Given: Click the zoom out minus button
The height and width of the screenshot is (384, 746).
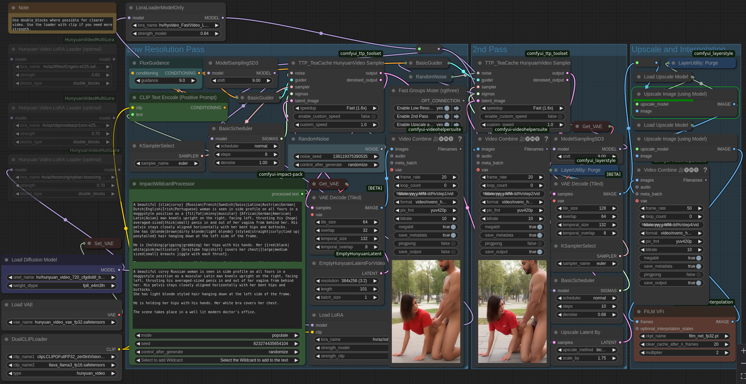Looking at the screenshot, I should [743, 363].
